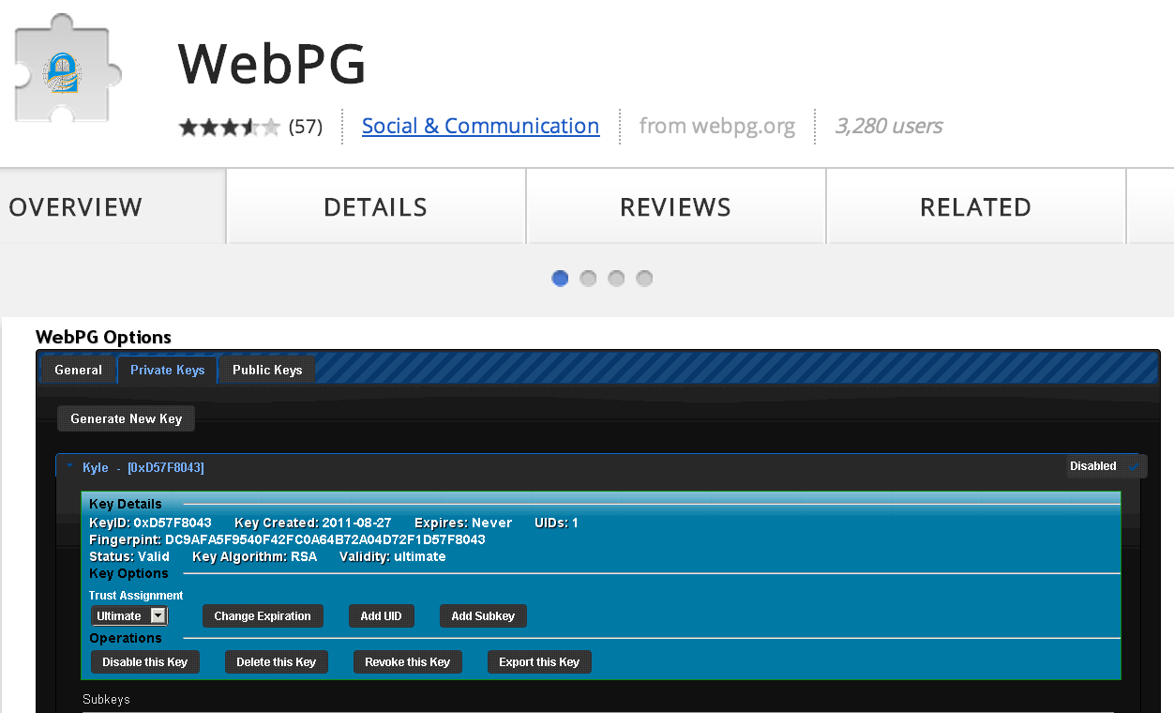Click the 'WebPG Options' heading

[x=103, y=337]
